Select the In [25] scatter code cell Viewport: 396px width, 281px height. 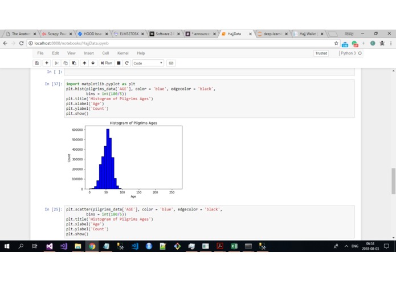click(209, 221)
